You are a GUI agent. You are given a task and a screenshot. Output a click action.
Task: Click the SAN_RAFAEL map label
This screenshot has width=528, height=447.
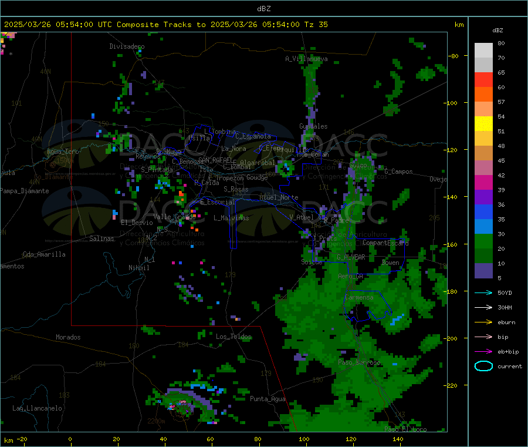(215, 160)
